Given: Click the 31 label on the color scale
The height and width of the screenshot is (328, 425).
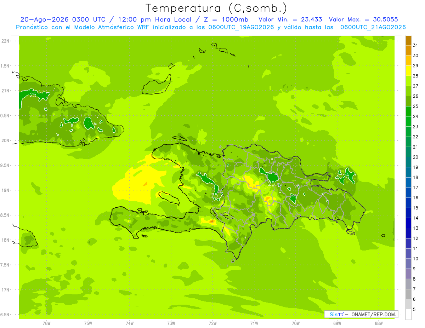Looking at the screenshot, I should [416, 45].
